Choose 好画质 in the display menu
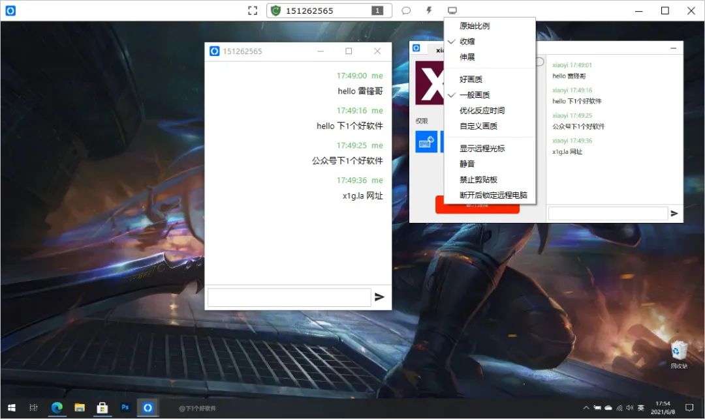The height and width of the screenshot is (419, 705). coord(490,79)
